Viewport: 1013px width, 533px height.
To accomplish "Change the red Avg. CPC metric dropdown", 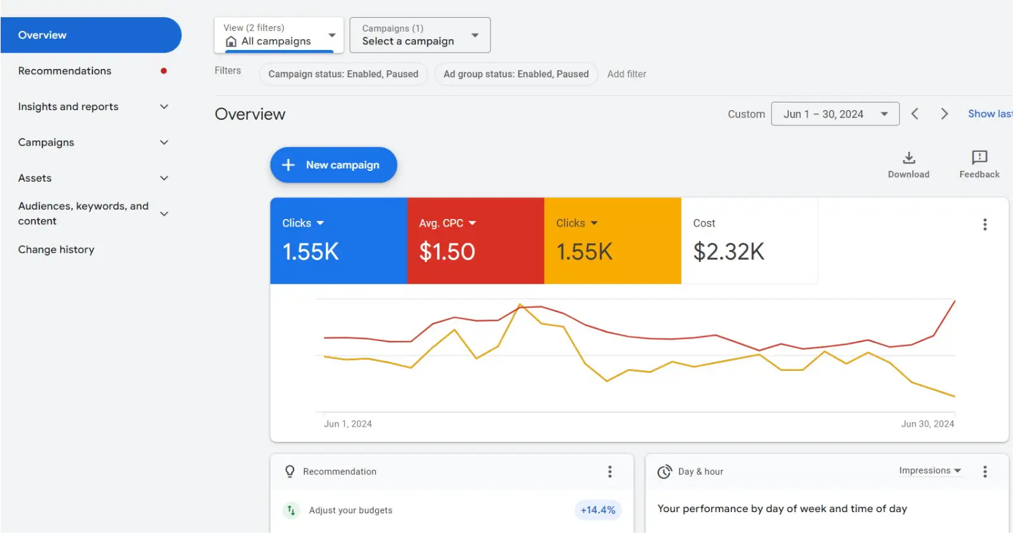I will tap(447, 223).
